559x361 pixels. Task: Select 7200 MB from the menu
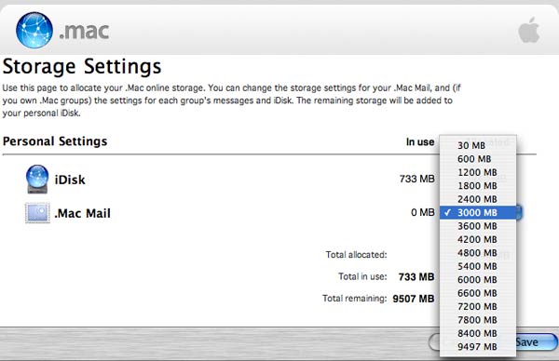pos(478,306)
